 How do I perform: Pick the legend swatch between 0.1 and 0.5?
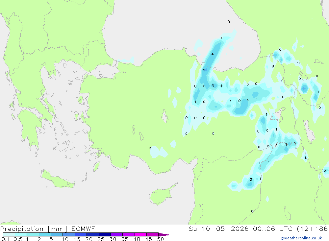pyautogui.click(x=9, y=234)
